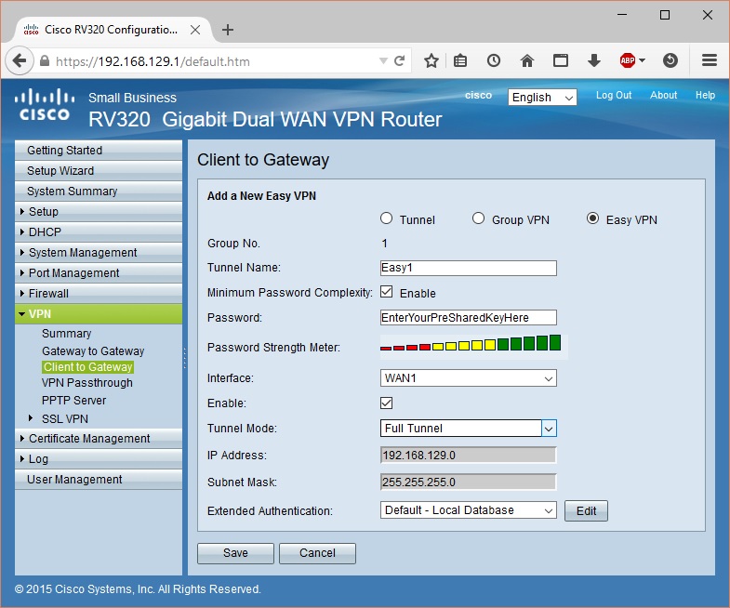Click the Cisco logo in the header
The image size is (730, 608).
pos(45,105)
